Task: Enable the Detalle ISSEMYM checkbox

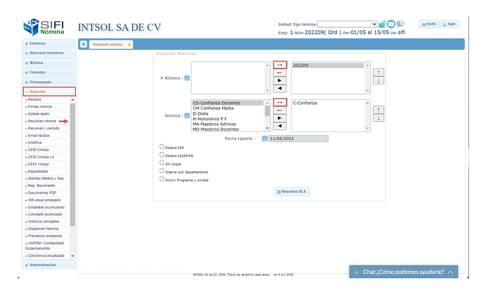Action: click(162, 154)
